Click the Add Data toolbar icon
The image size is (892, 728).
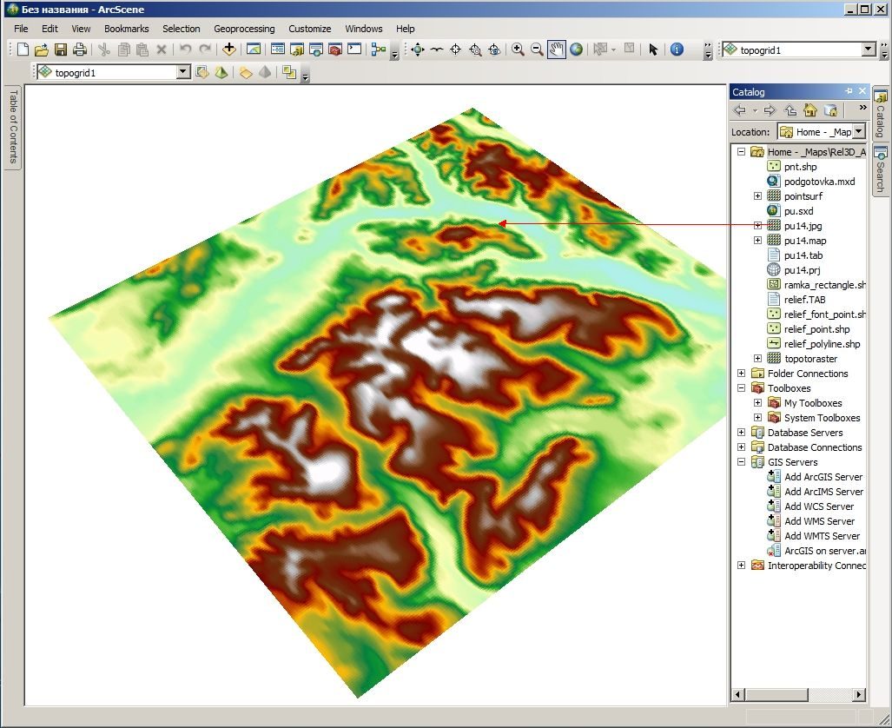pyautogui.click(x=228, y=50)
